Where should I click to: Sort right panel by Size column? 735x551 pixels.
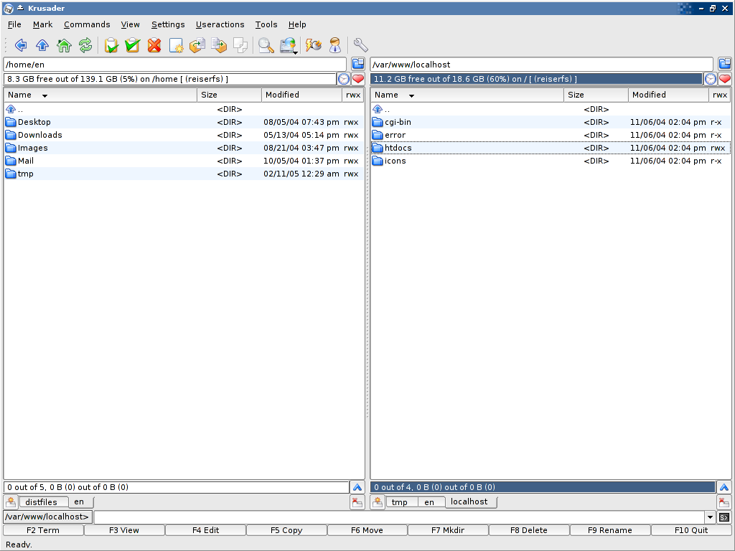point(596,95)
